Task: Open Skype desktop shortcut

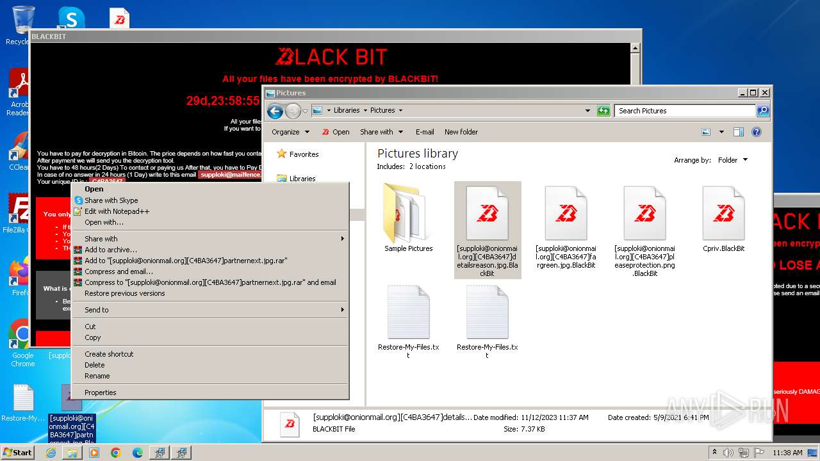Action: (x=71, y=18)
